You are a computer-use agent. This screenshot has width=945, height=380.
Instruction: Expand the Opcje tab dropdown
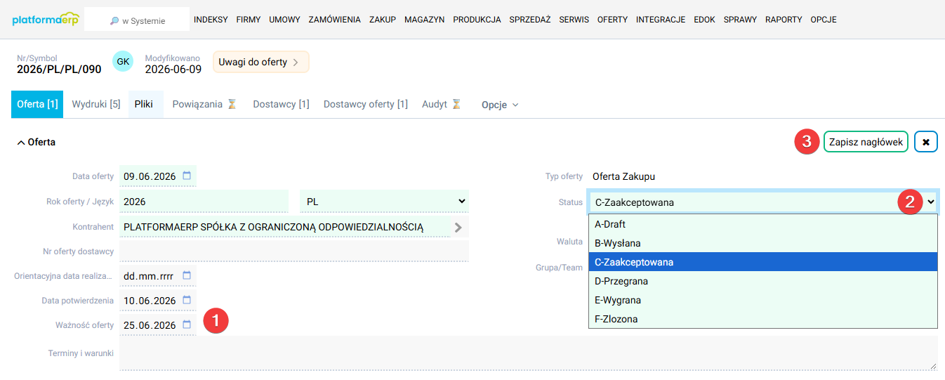tap(500, 105)
